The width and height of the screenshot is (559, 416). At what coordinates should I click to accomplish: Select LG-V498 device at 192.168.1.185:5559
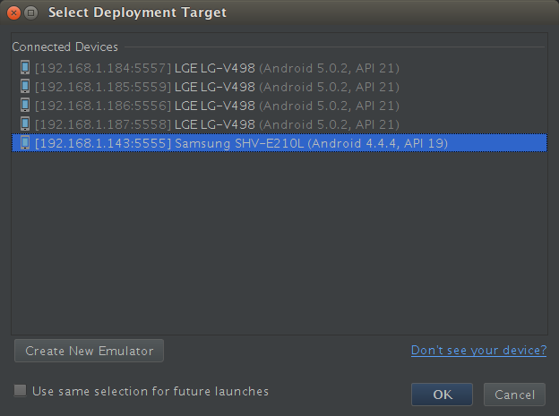point(279,87)
